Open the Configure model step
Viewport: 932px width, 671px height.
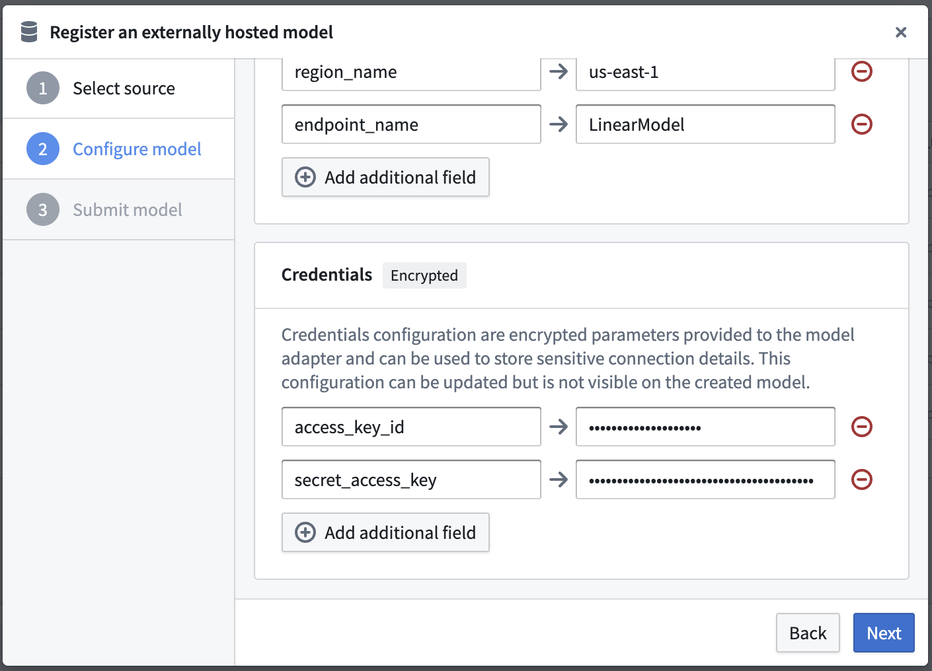click(x=119, y=149)
